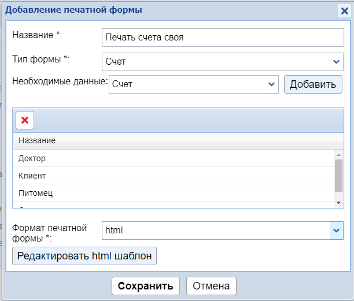Select the Питомец row in list
The width and height of the screenshot is (354, 301).
tap(174, 193)
